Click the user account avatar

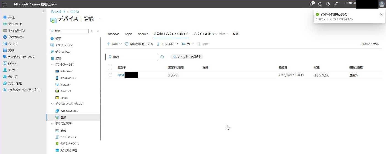click(x=382, y=4)
